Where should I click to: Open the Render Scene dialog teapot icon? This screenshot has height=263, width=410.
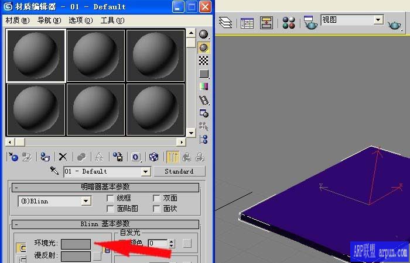pos(310,22)
